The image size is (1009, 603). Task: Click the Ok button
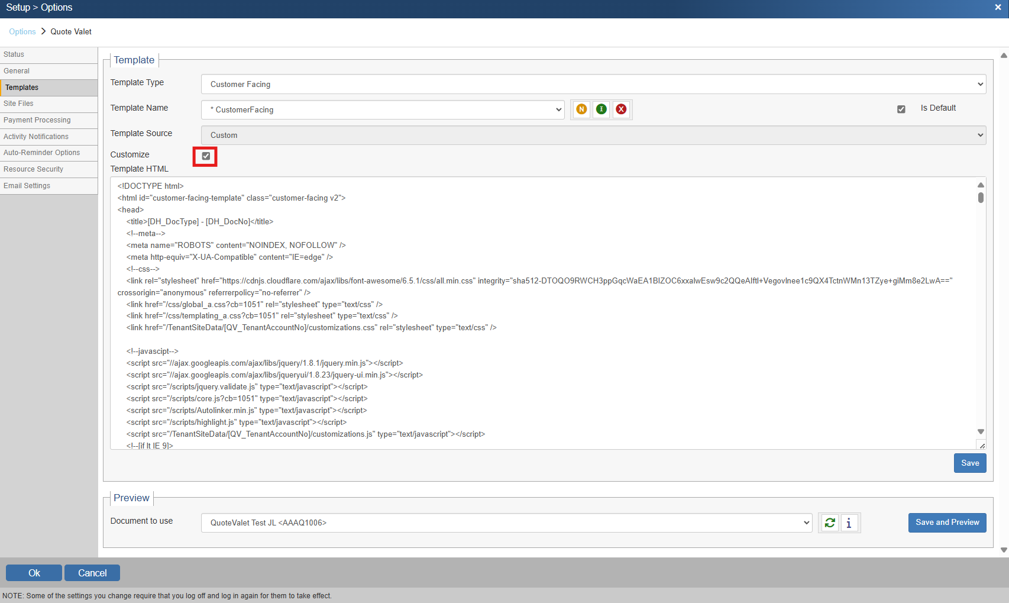(x=34, y=573)
